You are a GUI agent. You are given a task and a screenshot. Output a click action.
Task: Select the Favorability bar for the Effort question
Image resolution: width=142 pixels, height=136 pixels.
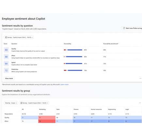coord(73,57)
